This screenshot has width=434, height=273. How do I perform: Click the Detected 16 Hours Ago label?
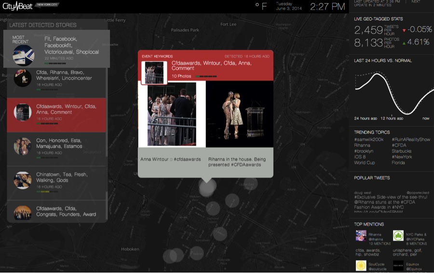(x=247, y=57)
